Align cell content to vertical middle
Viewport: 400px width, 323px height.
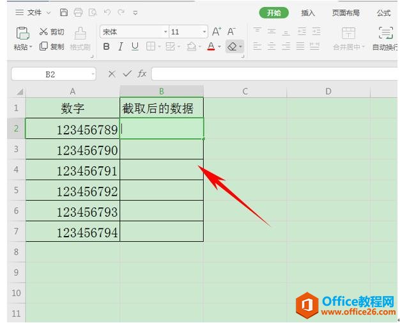pyautogui.click(x=272, y=31)
